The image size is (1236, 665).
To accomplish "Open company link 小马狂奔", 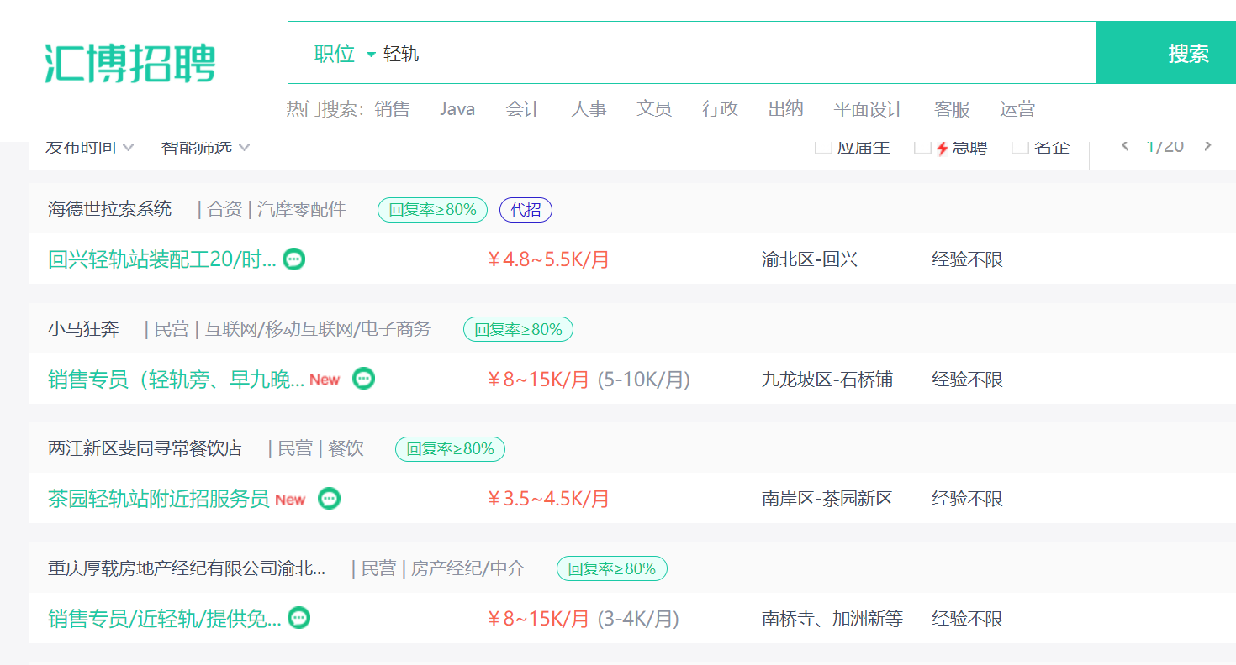I will click(83, 329).
